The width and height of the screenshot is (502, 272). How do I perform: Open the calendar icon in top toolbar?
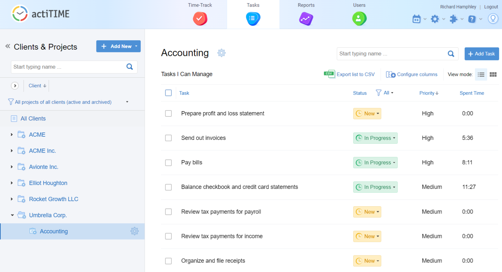(416, 19)
